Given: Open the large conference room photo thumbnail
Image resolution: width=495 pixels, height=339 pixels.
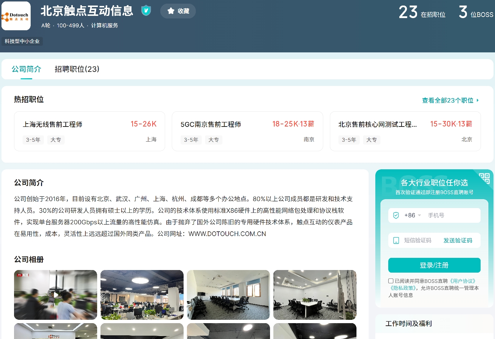Looking at the screenshot, I should (x=228, y=295).
